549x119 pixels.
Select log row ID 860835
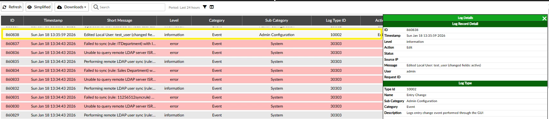192,62
